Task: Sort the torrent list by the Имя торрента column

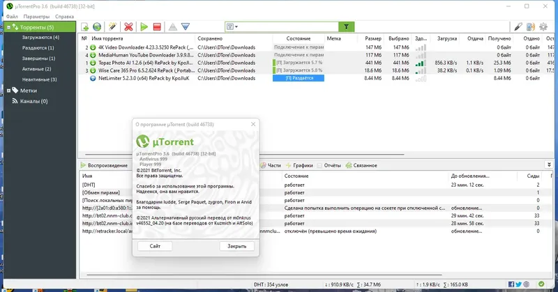Action: pyautogui.click(x=107, y=38)
